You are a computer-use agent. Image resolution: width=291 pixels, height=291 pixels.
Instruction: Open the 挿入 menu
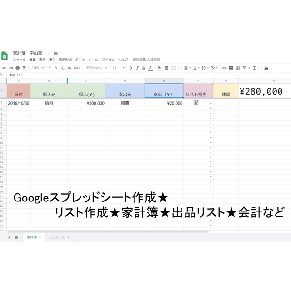[x=52, y=60]
